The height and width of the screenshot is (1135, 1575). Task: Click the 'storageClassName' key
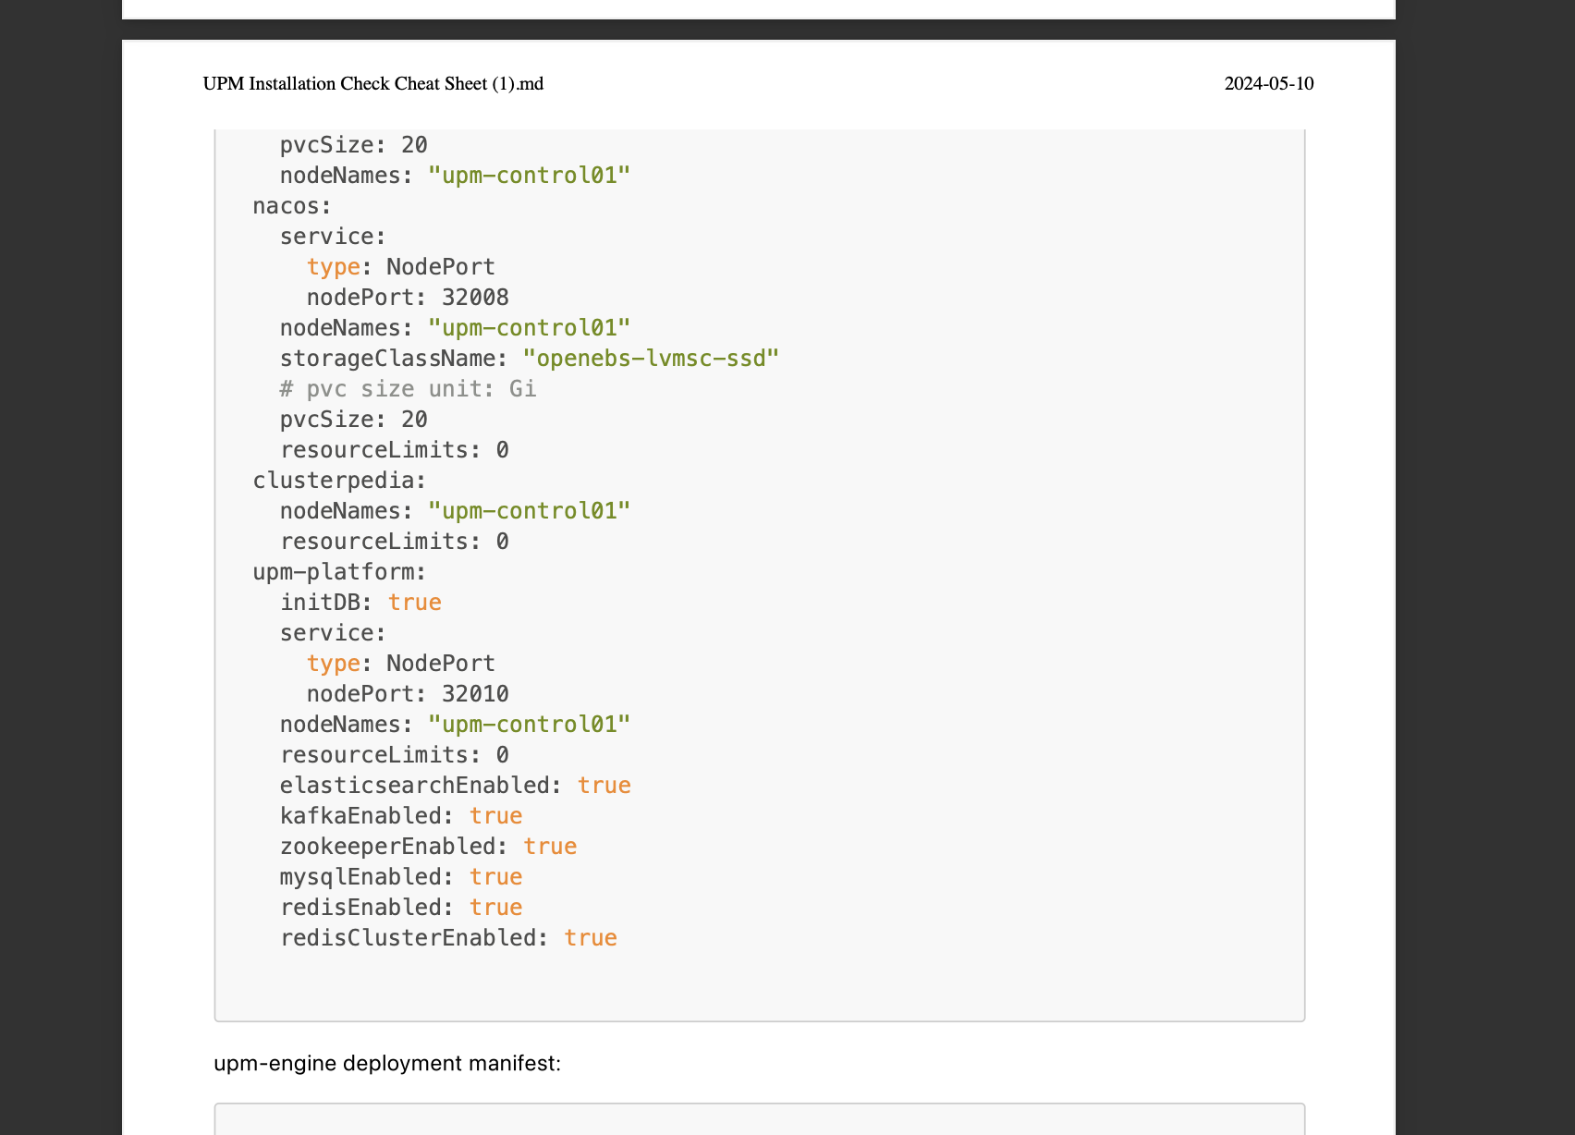[x=394, y=359]
